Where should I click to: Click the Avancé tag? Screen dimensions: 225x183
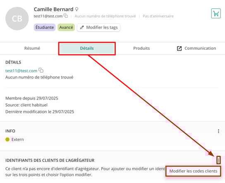click(x=66, y=27)
